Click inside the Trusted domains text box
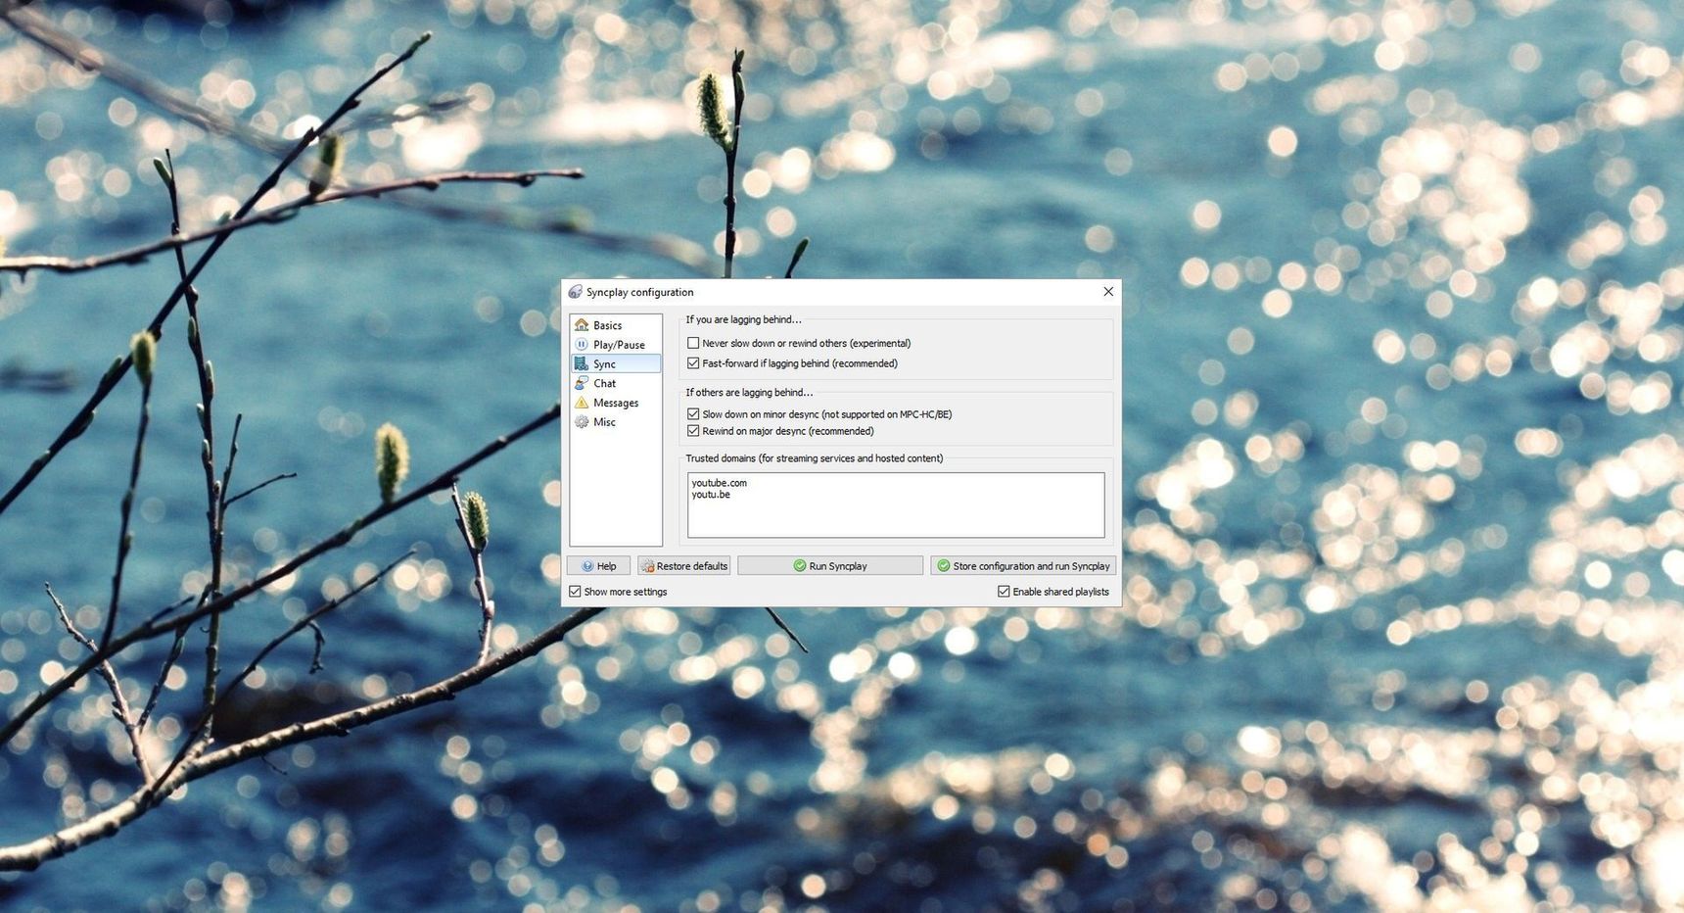The image size is (1684, 913). click(x=896, y=505)
